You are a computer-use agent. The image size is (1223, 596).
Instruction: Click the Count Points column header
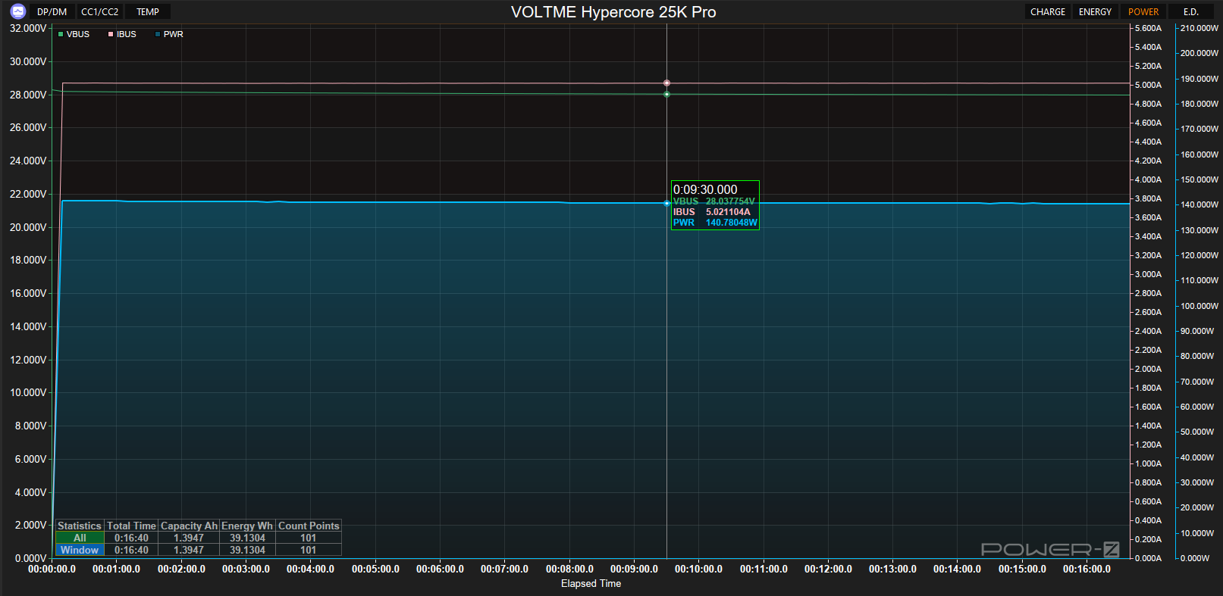[309, 526]
